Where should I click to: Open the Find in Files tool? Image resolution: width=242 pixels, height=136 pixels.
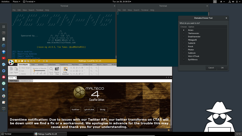tap(57, 71)
